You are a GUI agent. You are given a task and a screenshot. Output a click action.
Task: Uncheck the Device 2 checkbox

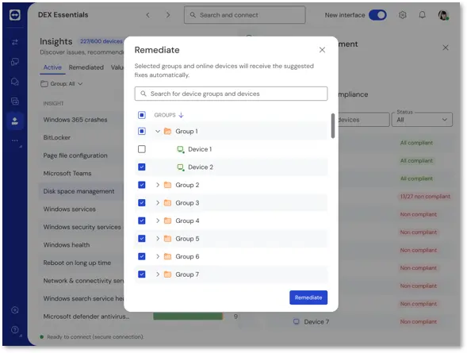tap(142, 167)
